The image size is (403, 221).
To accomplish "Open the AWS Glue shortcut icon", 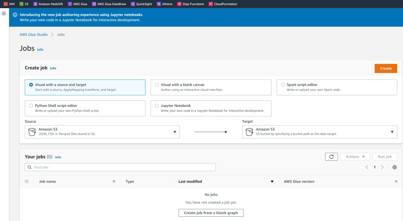I will click(70, 4).
